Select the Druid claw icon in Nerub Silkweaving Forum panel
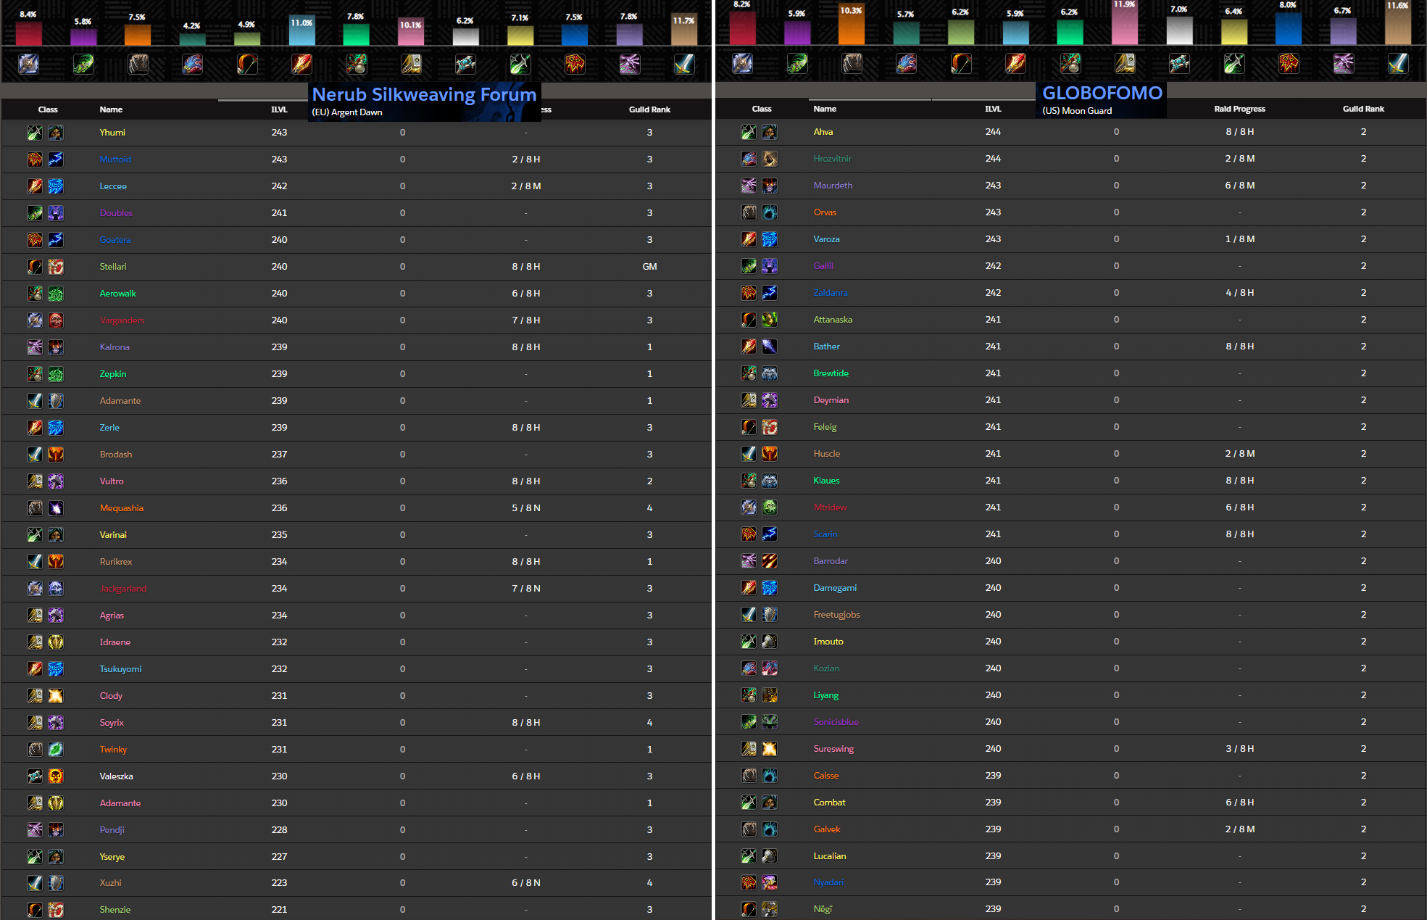 coord(138,64)
